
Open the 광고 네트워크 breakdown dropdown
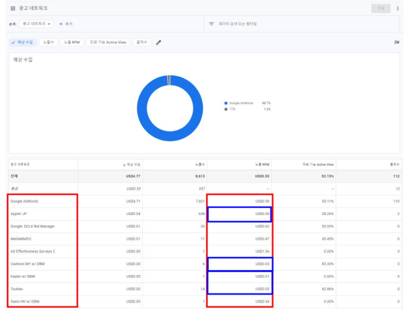pos(36,24)
